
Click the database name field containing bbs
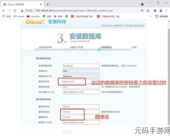81,71
